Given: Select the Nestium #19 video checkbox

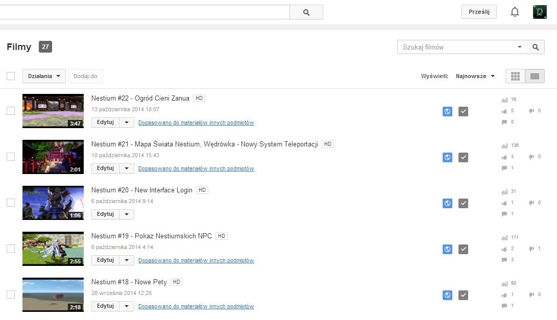Looking at the screenshot, I should pyautogui.click(x=11, y=248).
